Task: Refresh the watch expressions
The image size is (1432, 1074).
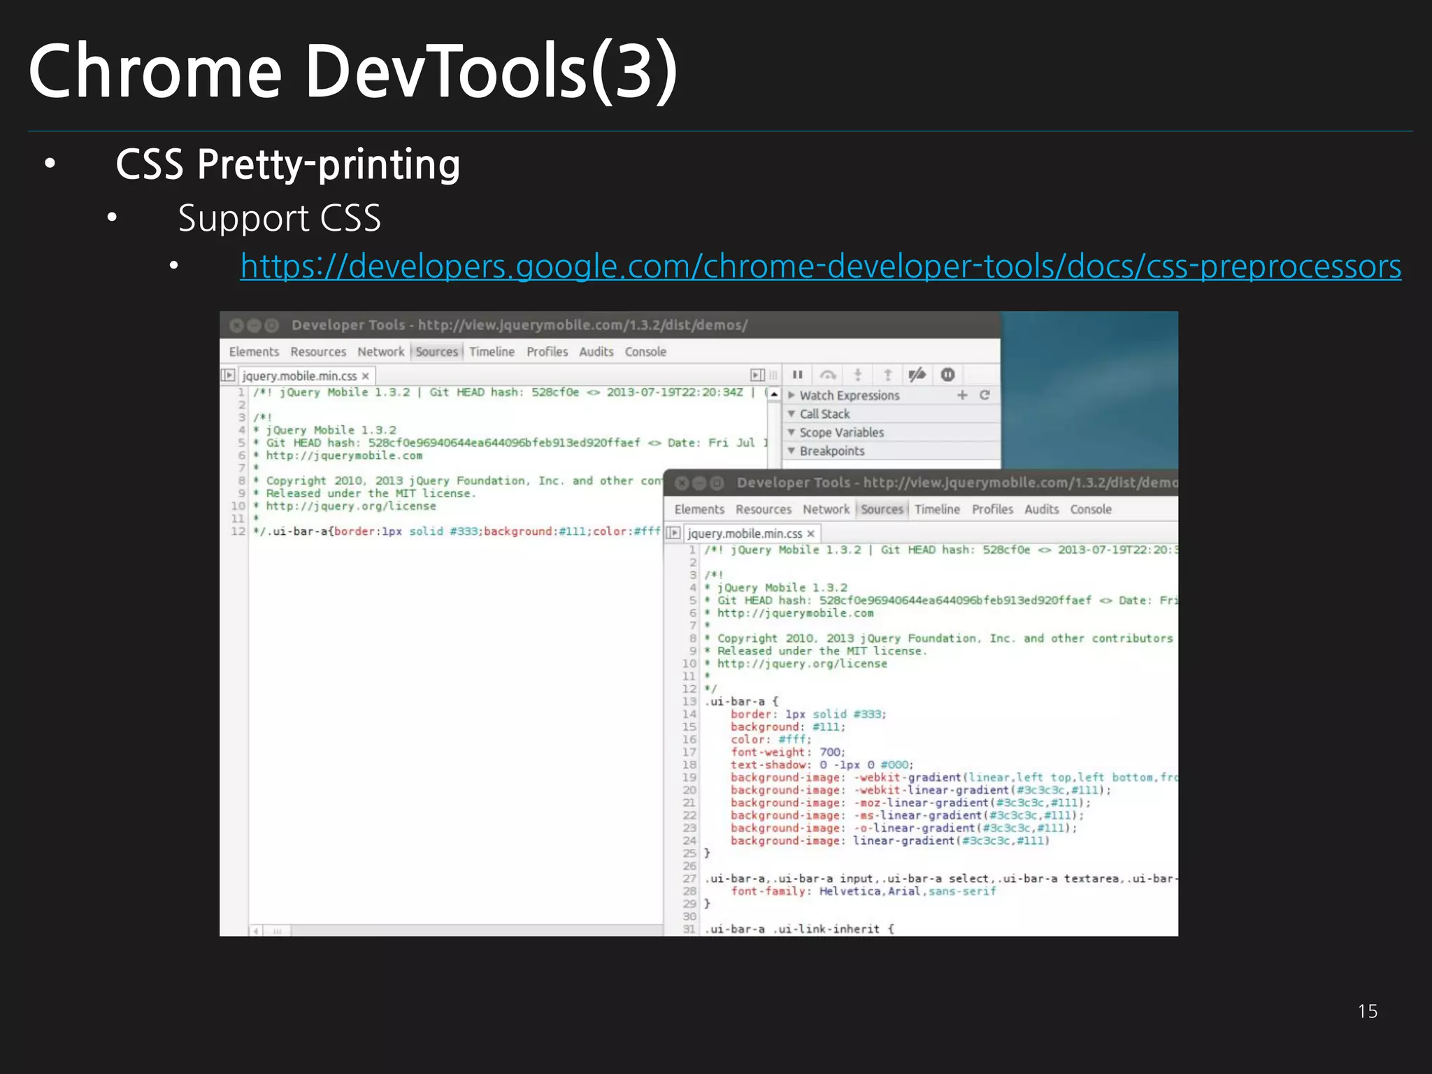Action: [x=984, y=395]
